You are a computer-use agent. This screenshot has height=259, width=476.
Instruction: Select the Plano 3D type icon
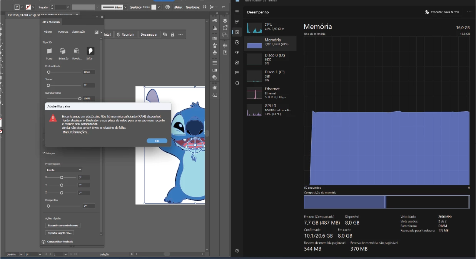pyautogui.click(x=49, y=51)
